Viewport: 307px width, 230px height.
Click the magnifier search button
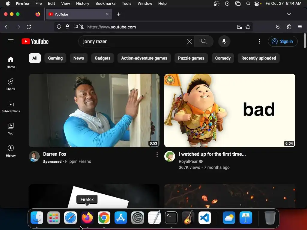click(204, 41)
